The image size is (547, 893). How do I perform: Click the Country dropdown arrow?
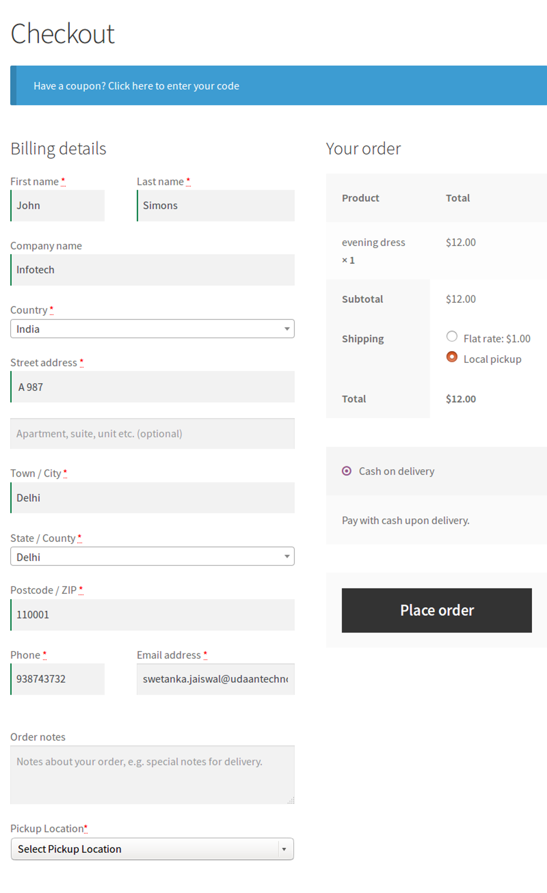[287, 329]
